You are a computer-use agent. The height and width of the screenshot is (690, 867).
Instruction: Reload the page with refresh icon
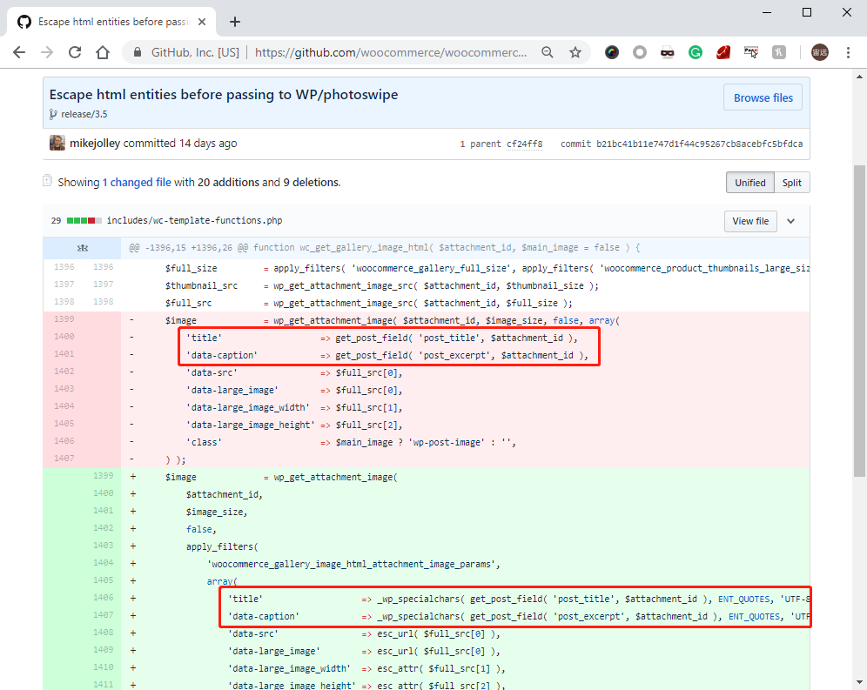[x=75, y=52]
